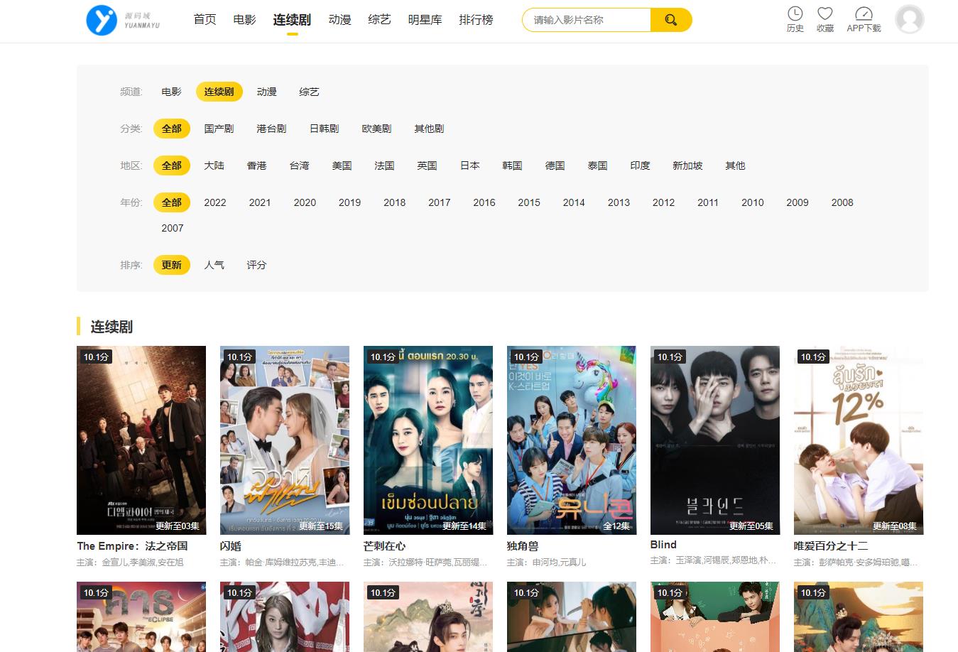Open the 唯爱百分之十二 poster thumbnail
The image size is (958, 652).
click(x=858, y=440)
